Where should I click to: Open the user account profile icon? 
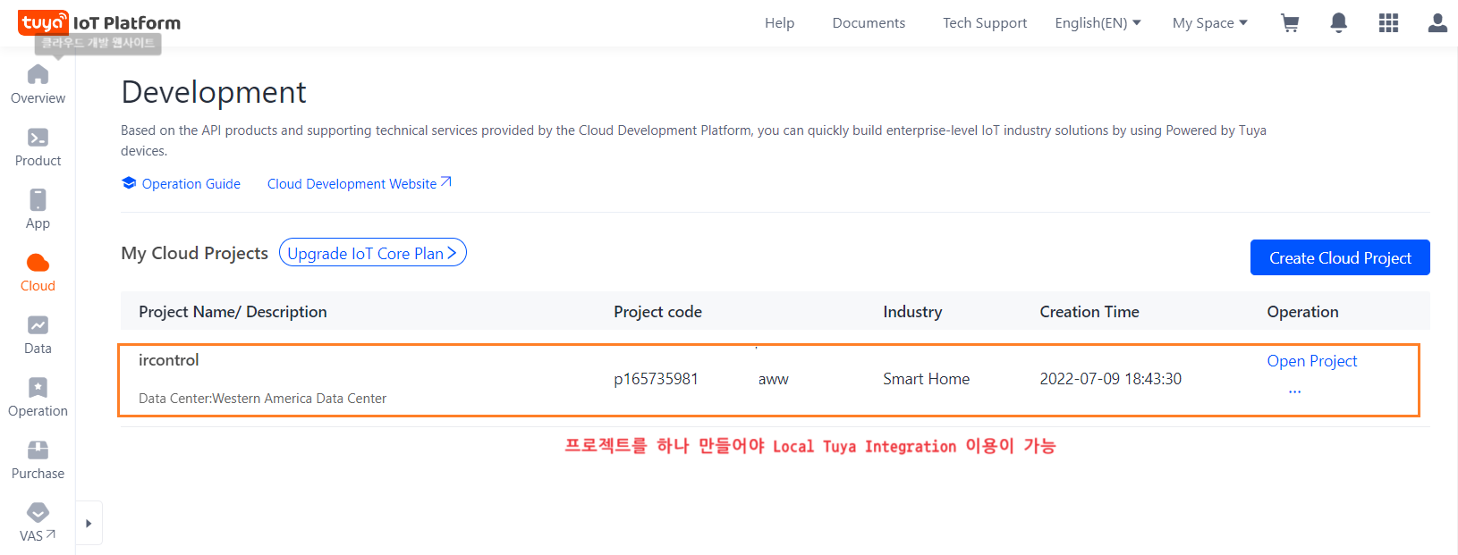pyautogui.click(x=1437, y=23)
